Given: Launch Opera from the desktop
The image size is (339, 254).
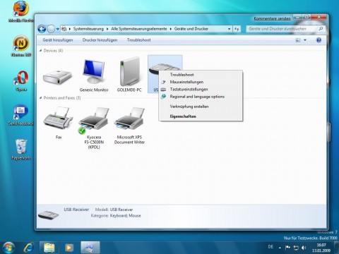Looking at the screenshot, I should pos(21,80).
